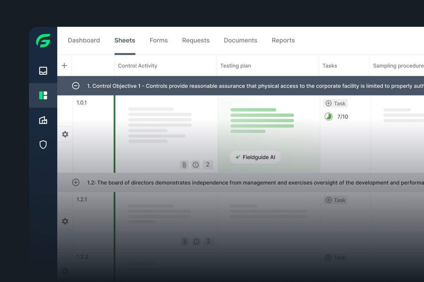
Task: Open the Control Activity cell of row 1.0.1
Action: point(166,134)
